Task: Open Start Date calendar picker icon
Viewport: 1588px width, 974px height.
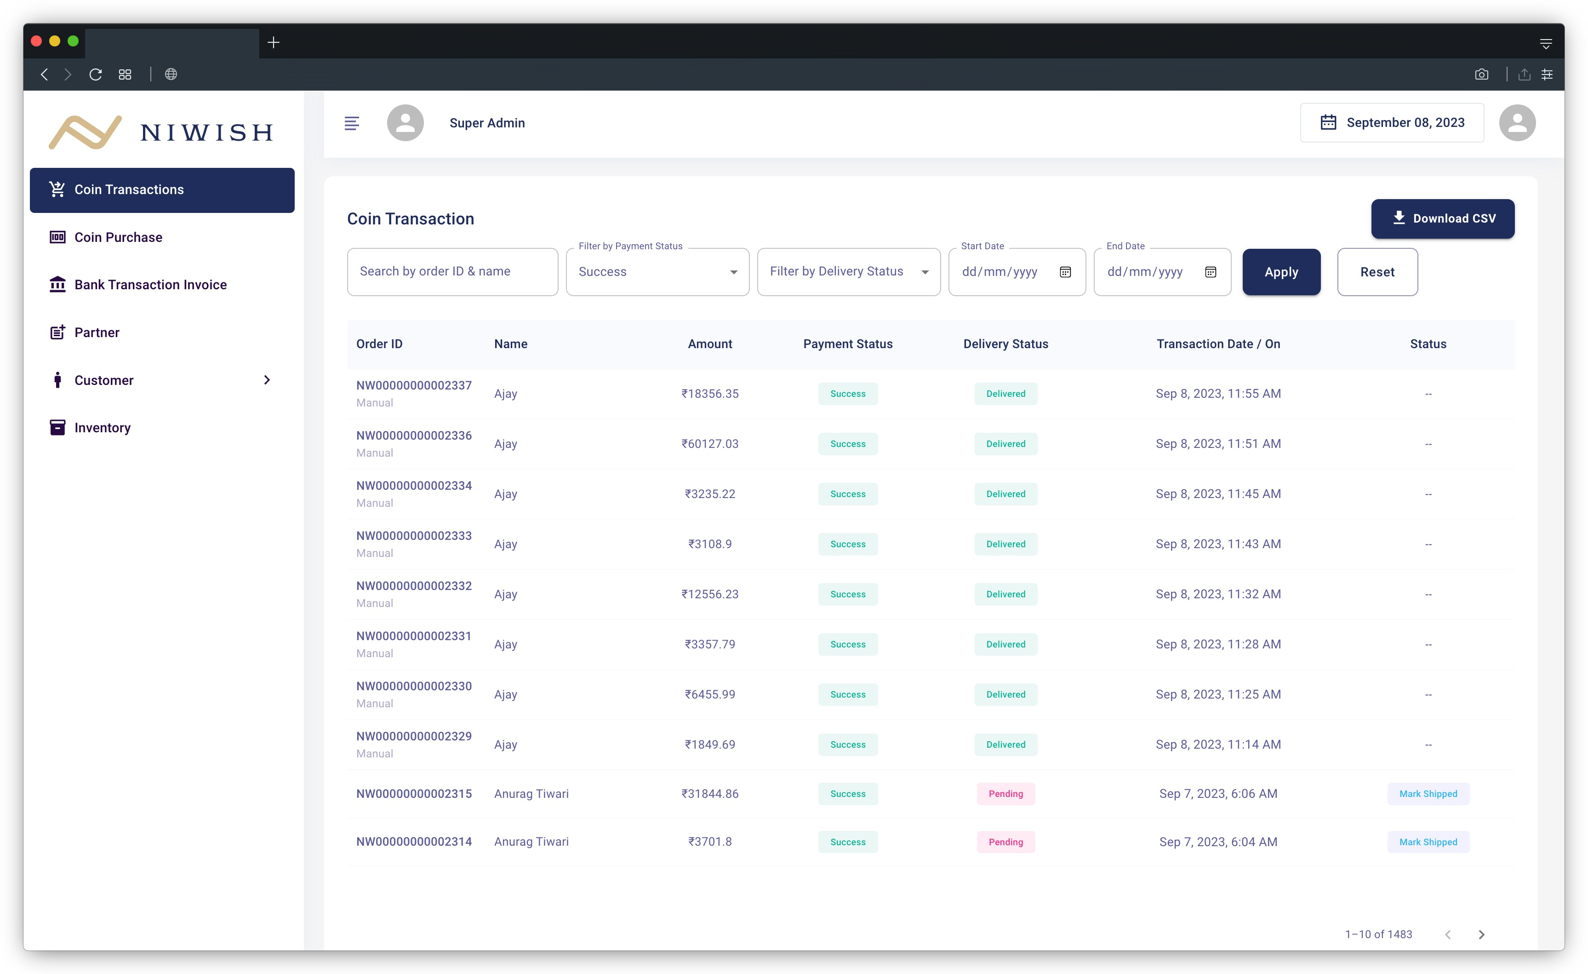Action: click(1065, 272)
